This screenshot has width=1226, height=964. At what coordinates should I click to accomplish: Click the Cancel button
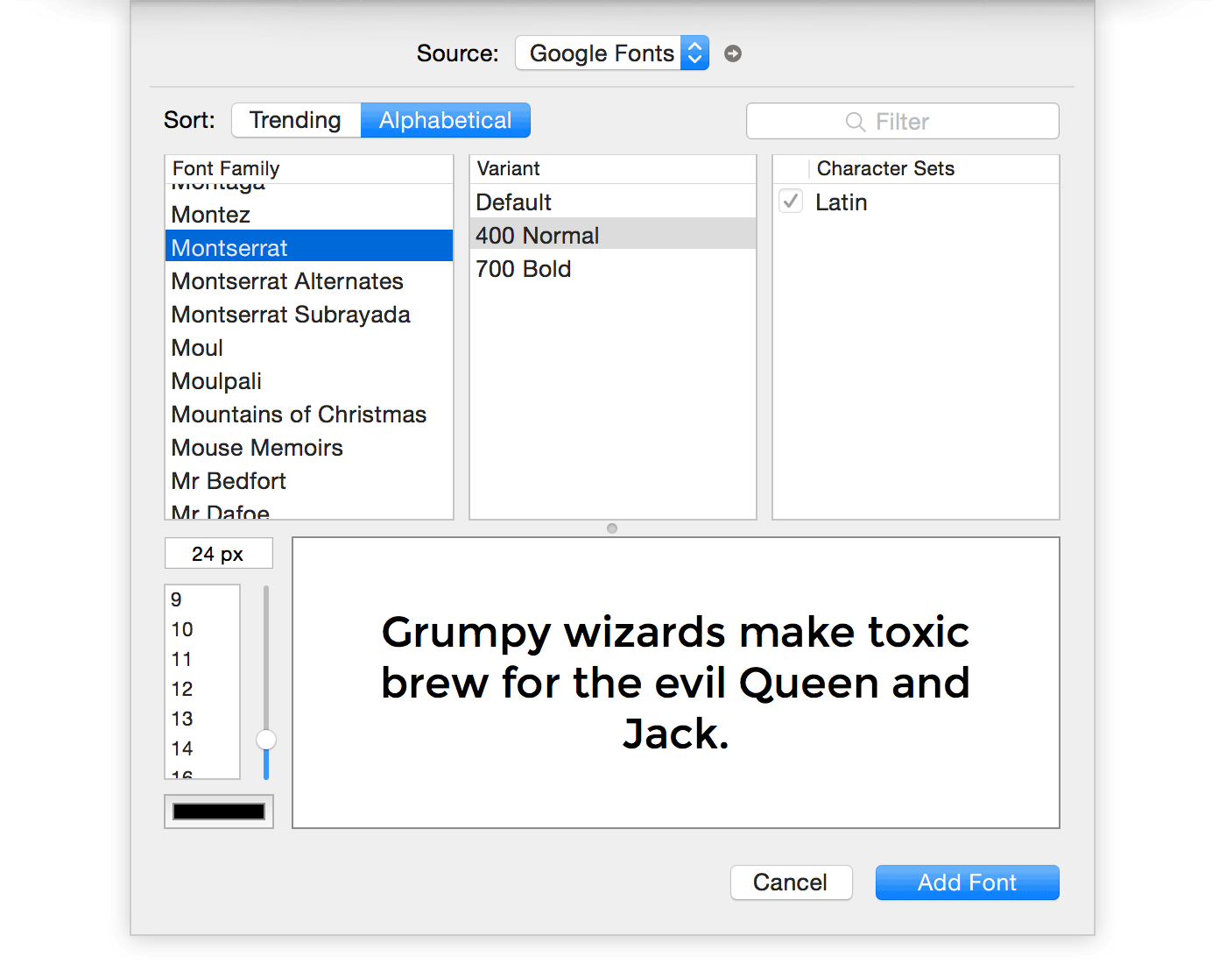tap(792, 882)
